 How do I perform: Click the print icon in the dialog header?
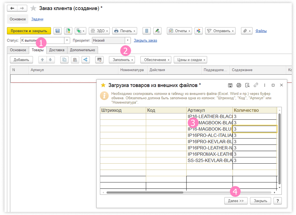tap(239, 85)
